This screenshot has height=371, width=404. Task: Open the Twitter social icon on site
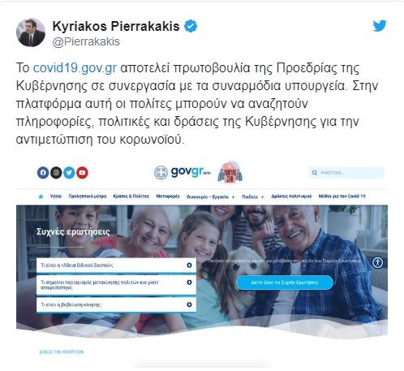click(69, 172)
